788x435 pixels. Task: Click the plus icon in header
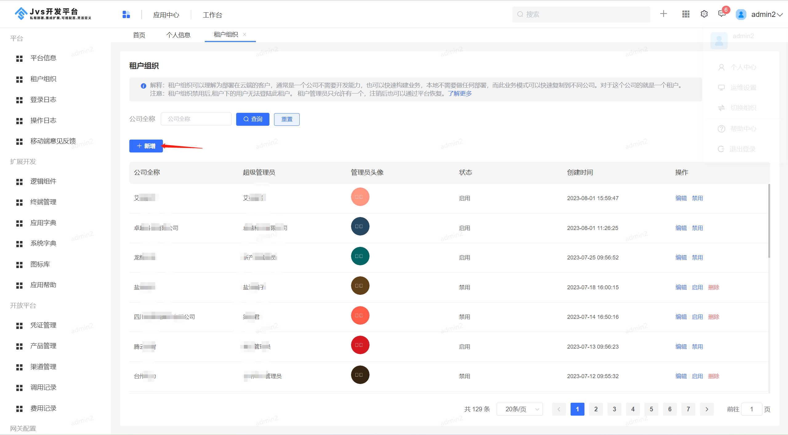point(664,14)
